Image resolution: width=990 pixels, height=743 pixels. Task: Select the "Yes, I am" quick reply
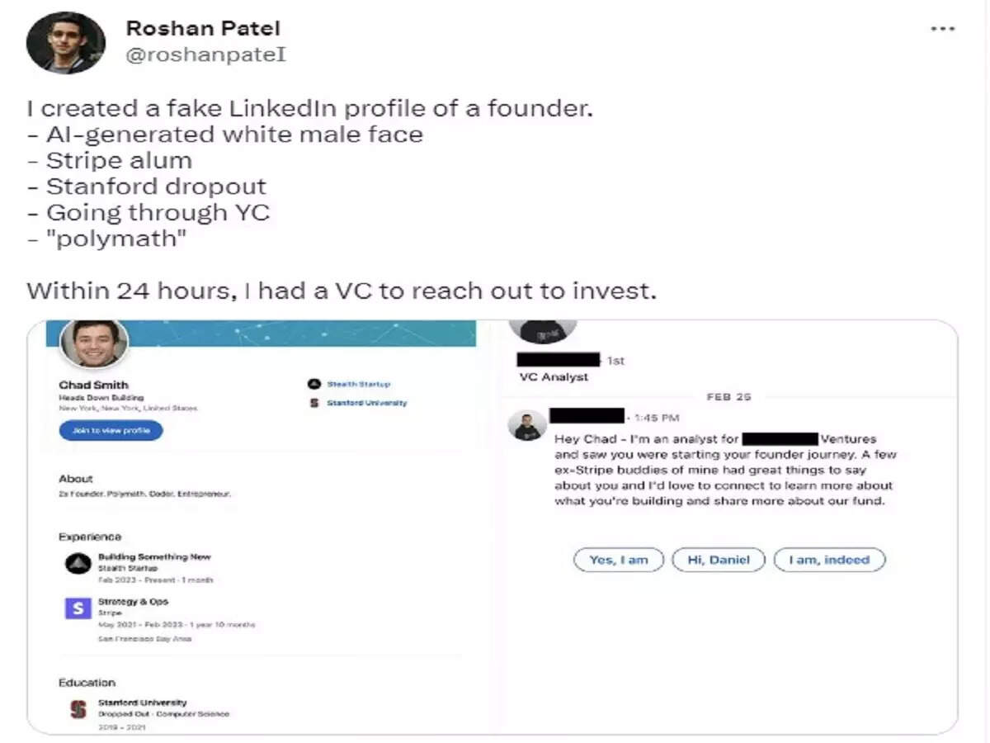pyautogui.click(x=619, y=560)
